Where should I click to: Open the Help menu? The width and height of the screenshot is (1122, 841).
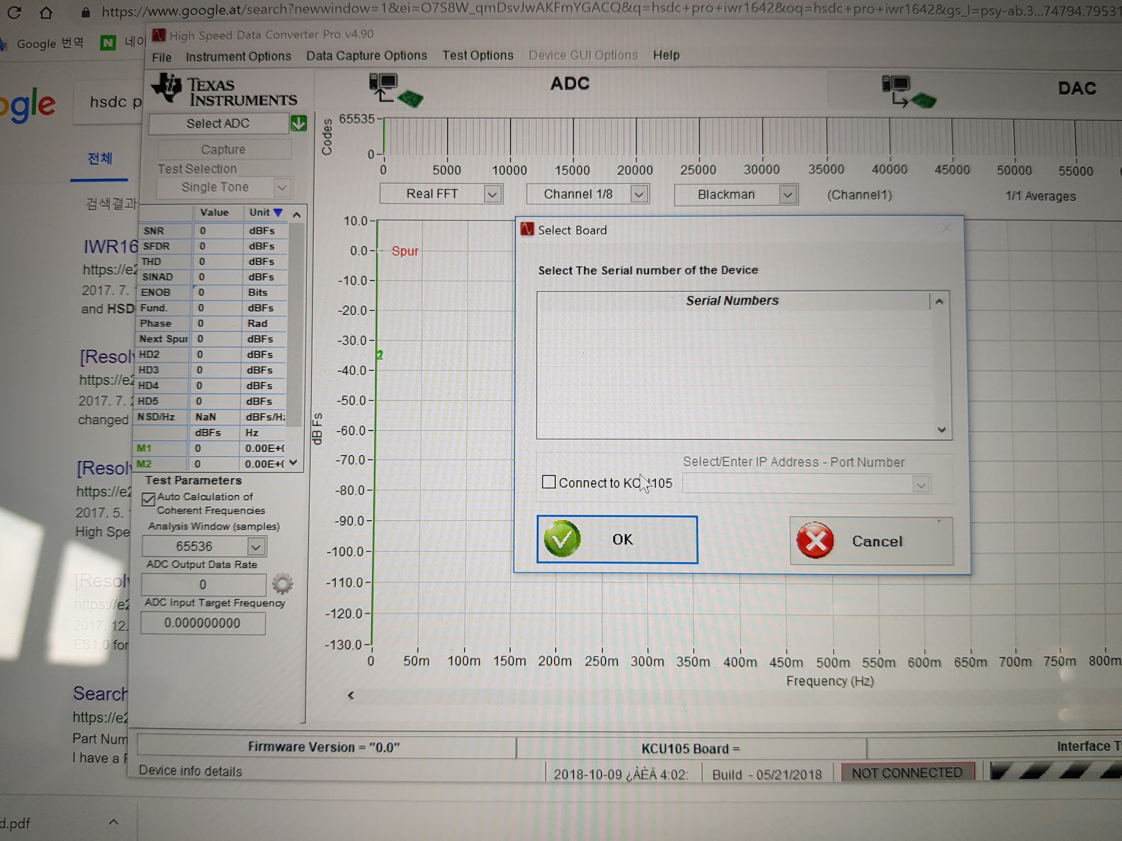(666, 55)
